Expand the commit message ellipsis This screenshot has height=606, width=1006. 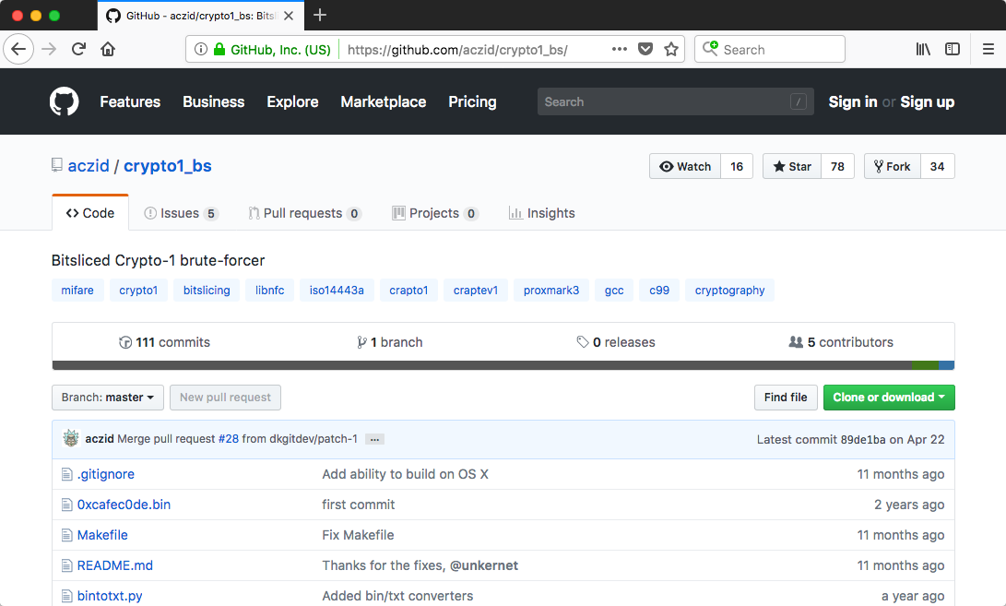pos(374,440)
